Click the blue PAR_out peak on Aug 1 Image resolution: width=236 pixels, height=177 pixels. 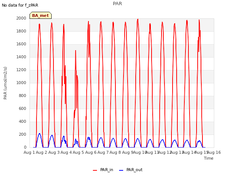(x=39, y=133)
